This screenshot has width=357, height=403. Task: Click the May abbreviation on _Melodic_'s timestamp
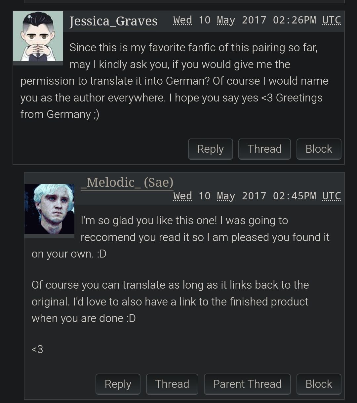coord(226,196)
